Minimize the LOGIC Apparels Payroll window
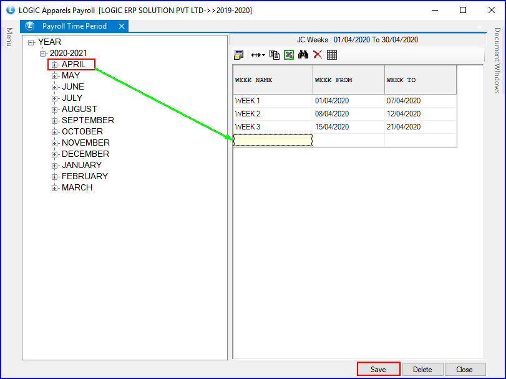 point(435,10)
